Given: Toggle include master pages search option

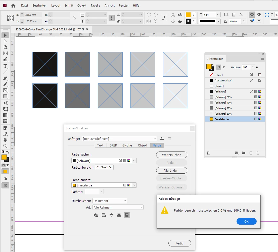Looking at the screenshot, I should 119,215.
